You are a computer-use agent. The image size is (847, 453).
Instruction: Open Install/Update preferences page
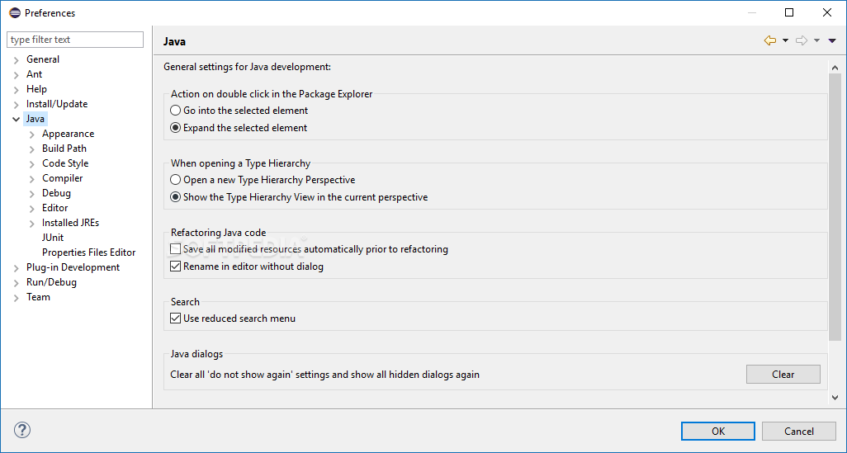pos(57,104)
